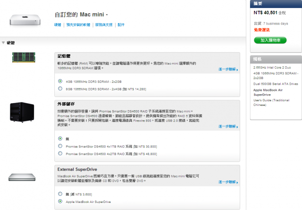Click 4GB 1066MHz DDR3 SDRAM in 規格 list
This screenshot has height=210, width=302.
[276, 76]
